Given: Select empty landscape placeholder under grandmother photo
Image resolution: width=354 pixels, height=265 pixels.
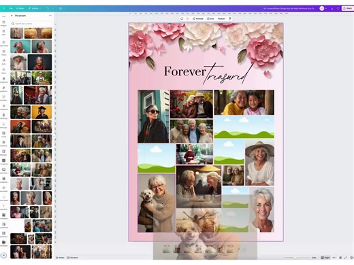Looking at the screenshot, I should click(x=244, y=127).
